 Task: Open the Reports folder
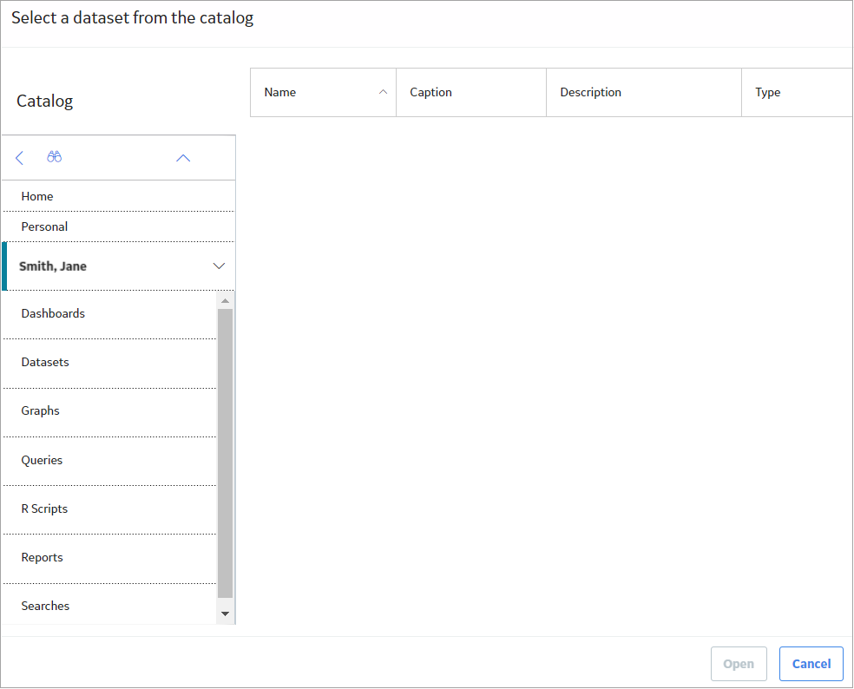(x=109, y=558)
